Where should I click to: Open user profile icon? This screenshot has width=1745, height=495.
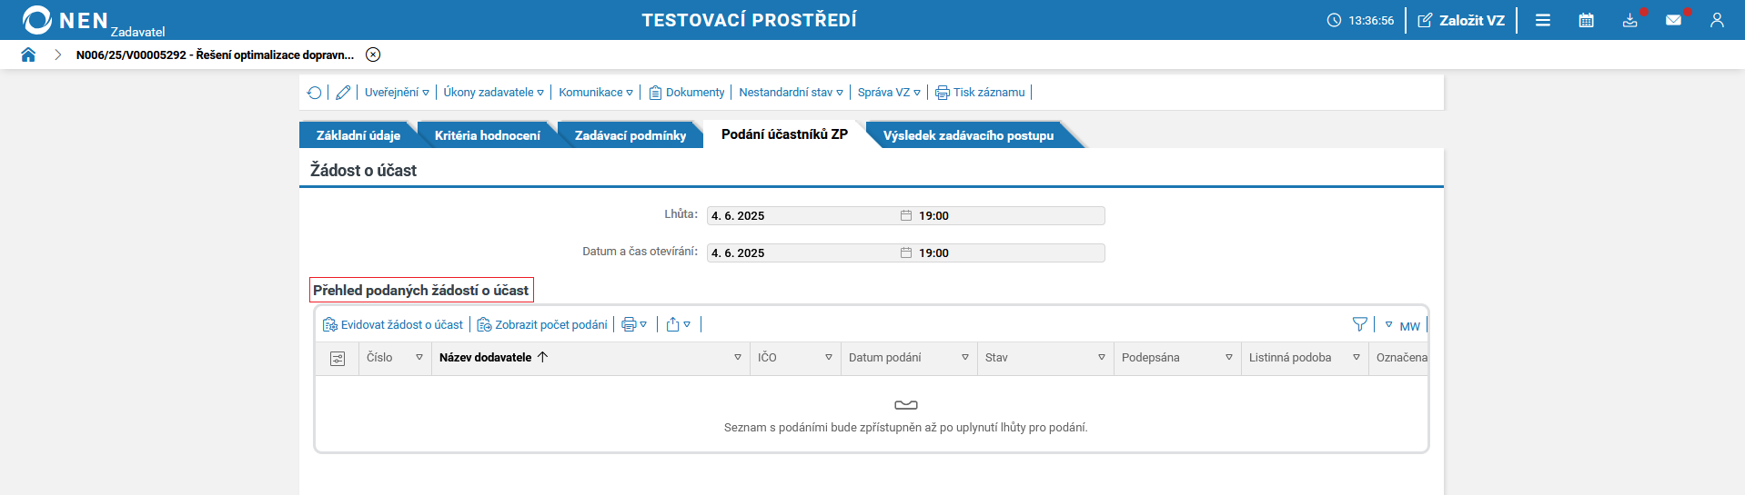1717,20
